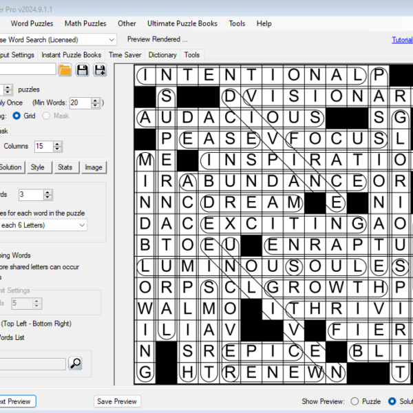
Task: Choose the Solution radio in Show Preview
Action: point(392,401)
